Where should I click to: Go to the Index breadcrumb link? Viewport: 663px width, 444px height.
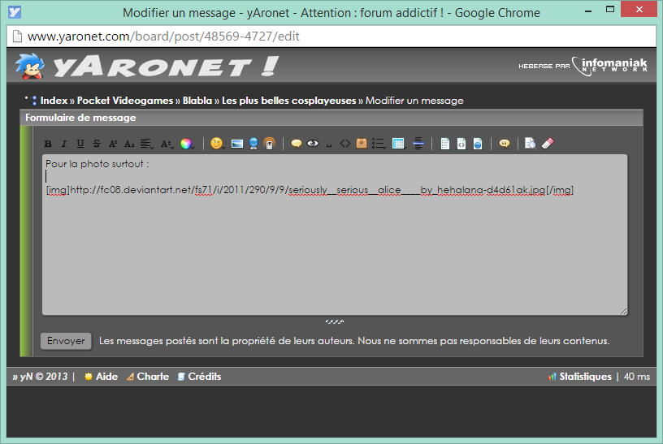[x=54, y=101]
